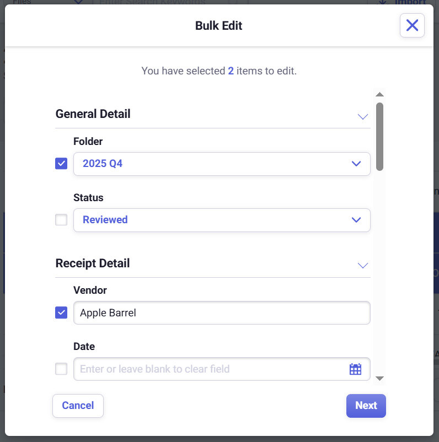
Task: Close the Bulk Edit dialog
Action: coord(412,25)
